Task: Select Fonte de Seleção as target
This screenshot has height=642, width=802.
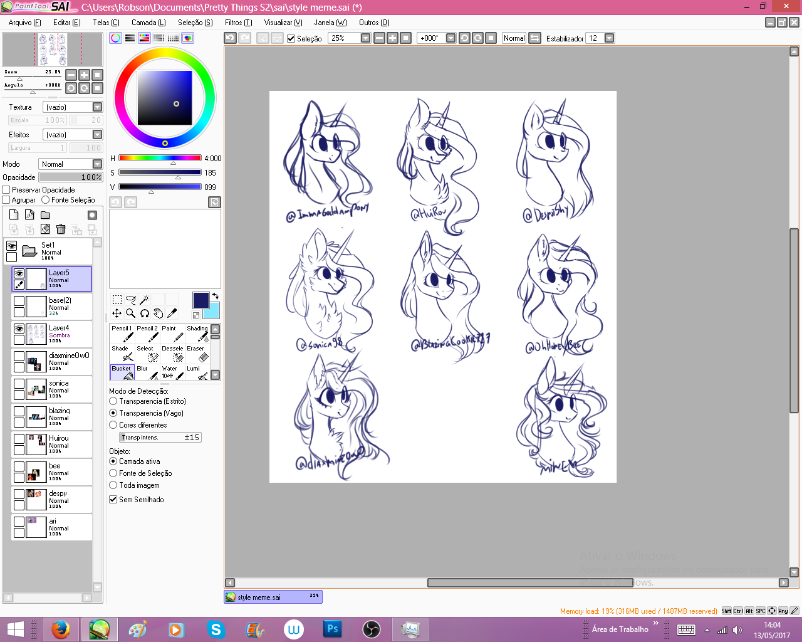Action: pos(113,473)
